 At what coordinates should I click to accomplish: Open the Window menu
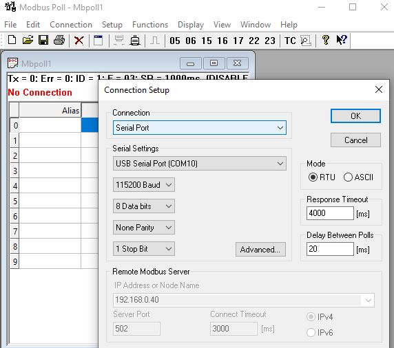coord(256,25)
